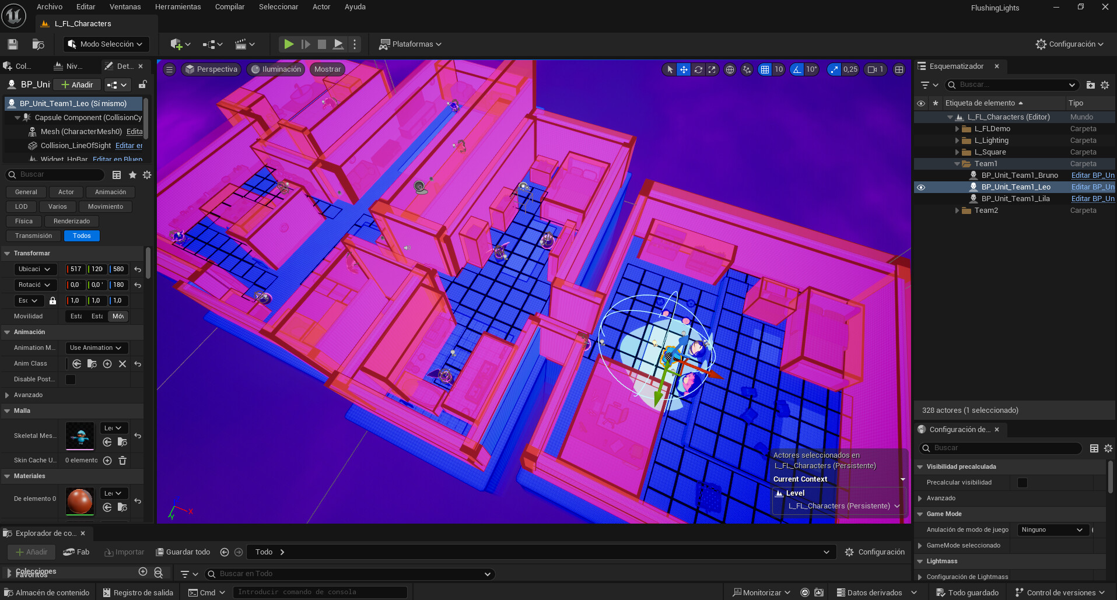Open viewport layout options icon
Viewport: 1117px width, 600px height.
click(x=899, y=69)
